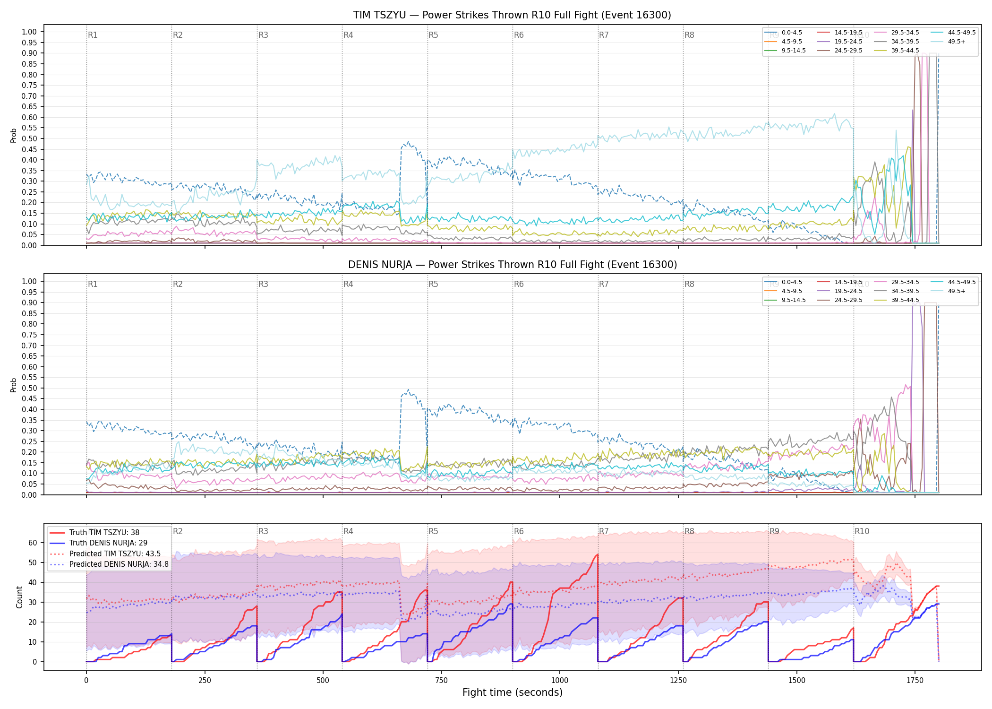
Task: Click '49.5+' in the Nurja chart legend
Action: pyautogui.click(x=957, y=291)
